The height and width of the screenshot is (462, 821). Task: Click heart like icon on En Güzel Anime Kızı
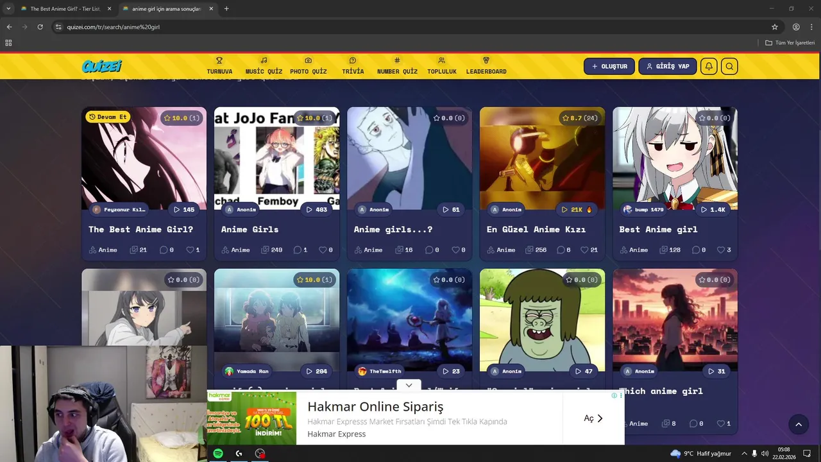click(x=584, y=250)
